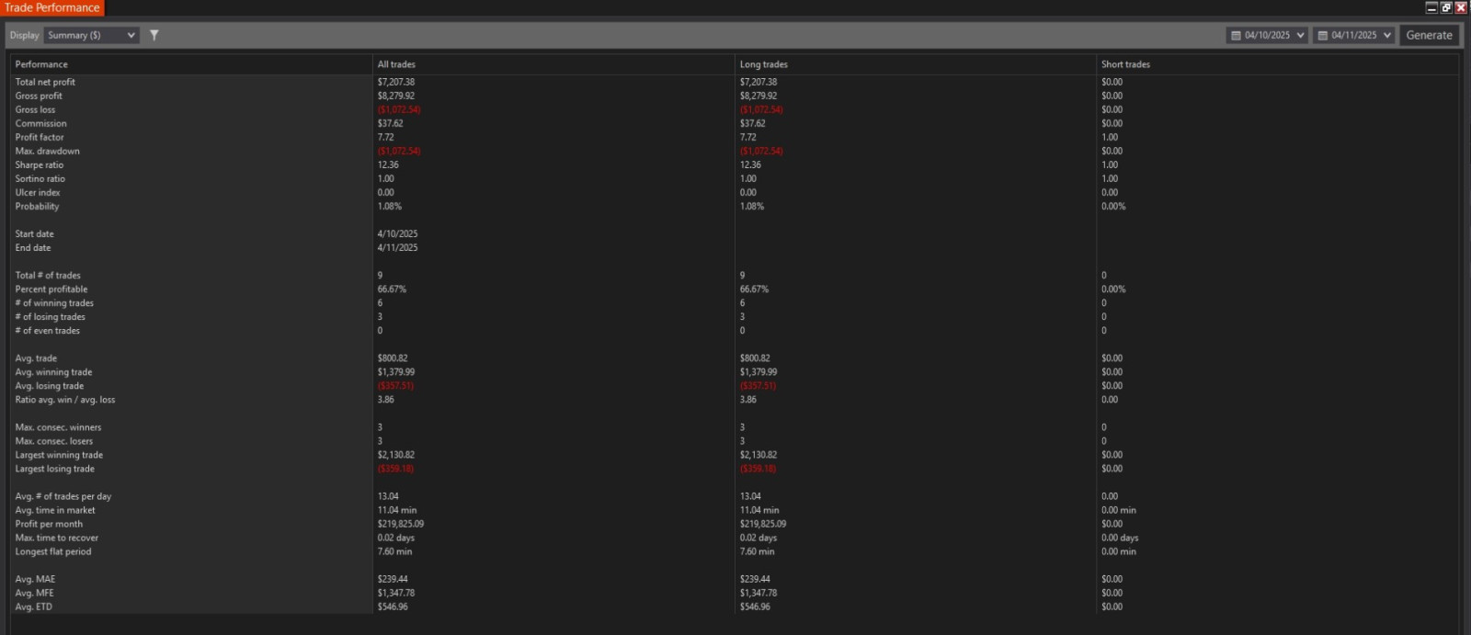Select the Avg. trade row label

click(x=36, y=357)
